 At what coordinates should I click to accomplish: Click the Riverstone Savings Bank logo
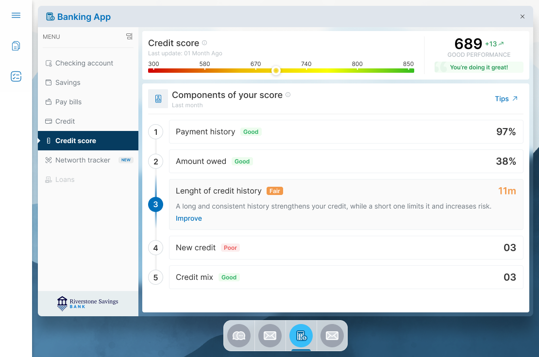[x=87, y=303]
